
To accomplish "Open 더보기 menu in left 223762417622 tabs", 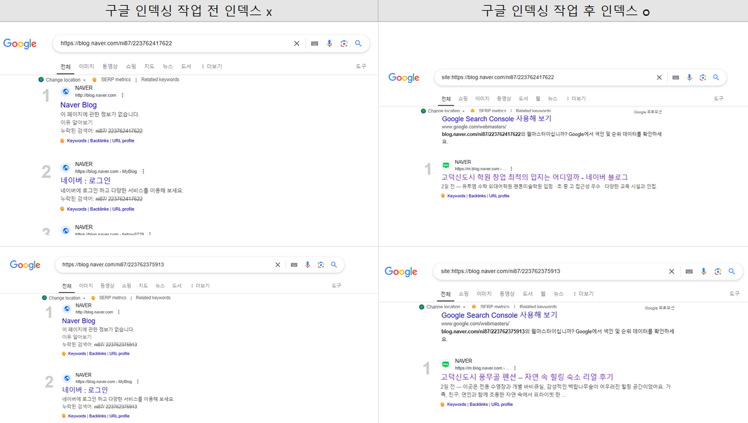I will 212,67.
